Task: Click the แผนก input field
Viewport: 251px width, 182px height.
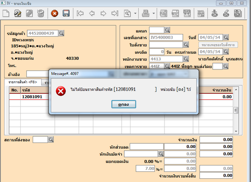Action: 157,30
